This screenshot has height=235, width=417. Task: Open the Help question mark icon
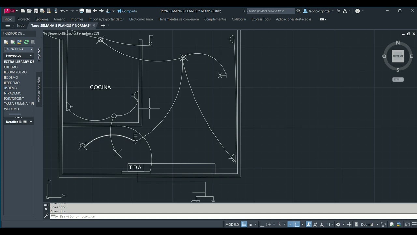(x=358, y=11)
